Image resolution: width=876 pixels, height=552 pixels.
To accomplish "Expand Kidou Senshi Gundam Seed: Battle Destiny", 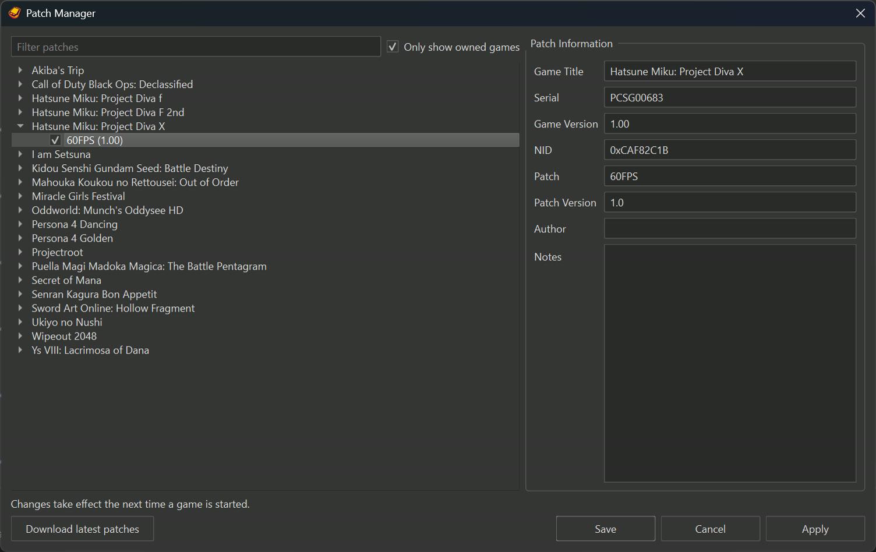I will pyautogui.click(x=20, y=168).
